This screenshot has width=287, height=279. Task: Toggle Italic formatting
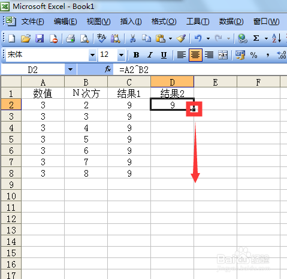click(150, 54)
